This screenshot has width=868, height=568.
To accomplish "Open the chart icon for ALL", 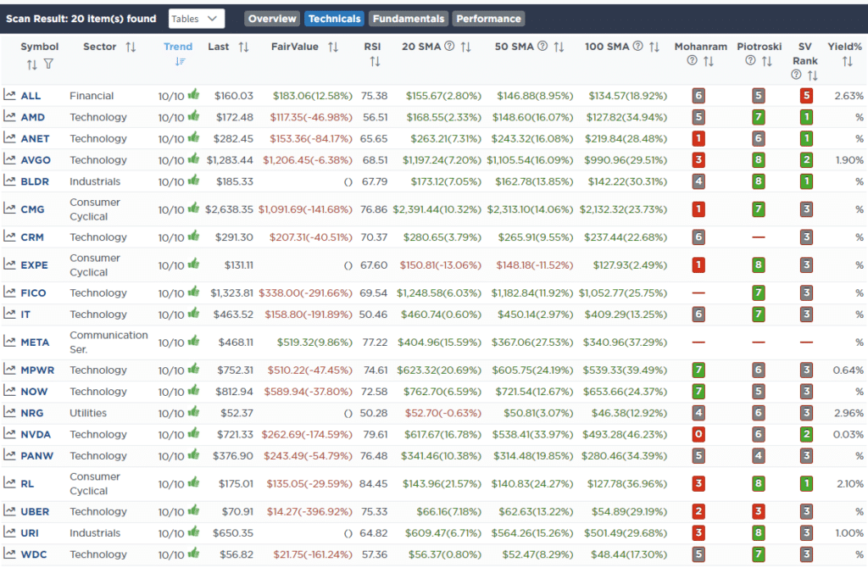I will pyautogui.click(x=9, y=95).
